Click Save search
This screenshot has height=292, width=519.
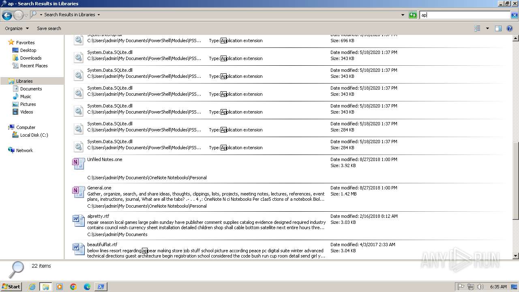point(49,28)
